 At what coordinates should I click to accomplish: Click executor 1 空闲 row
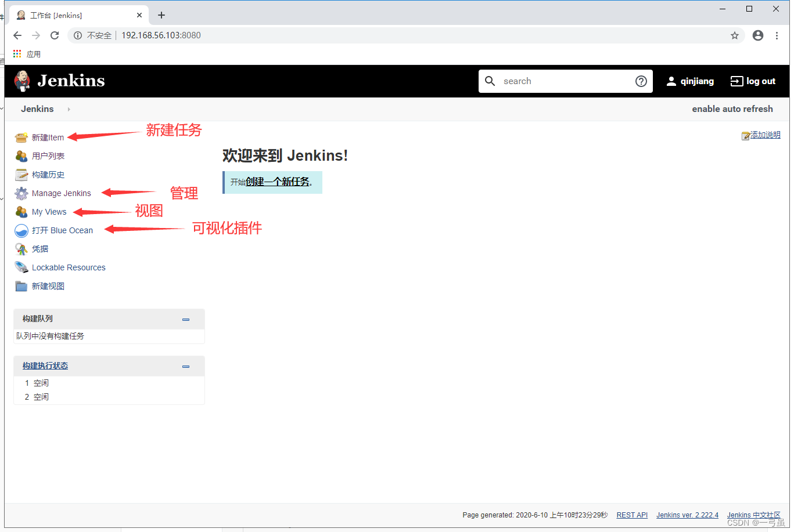pyautogui.click(x=109, y=383)
